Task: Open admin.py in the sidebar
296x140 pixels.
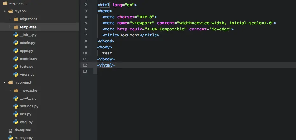Action: tap(28, 43)
